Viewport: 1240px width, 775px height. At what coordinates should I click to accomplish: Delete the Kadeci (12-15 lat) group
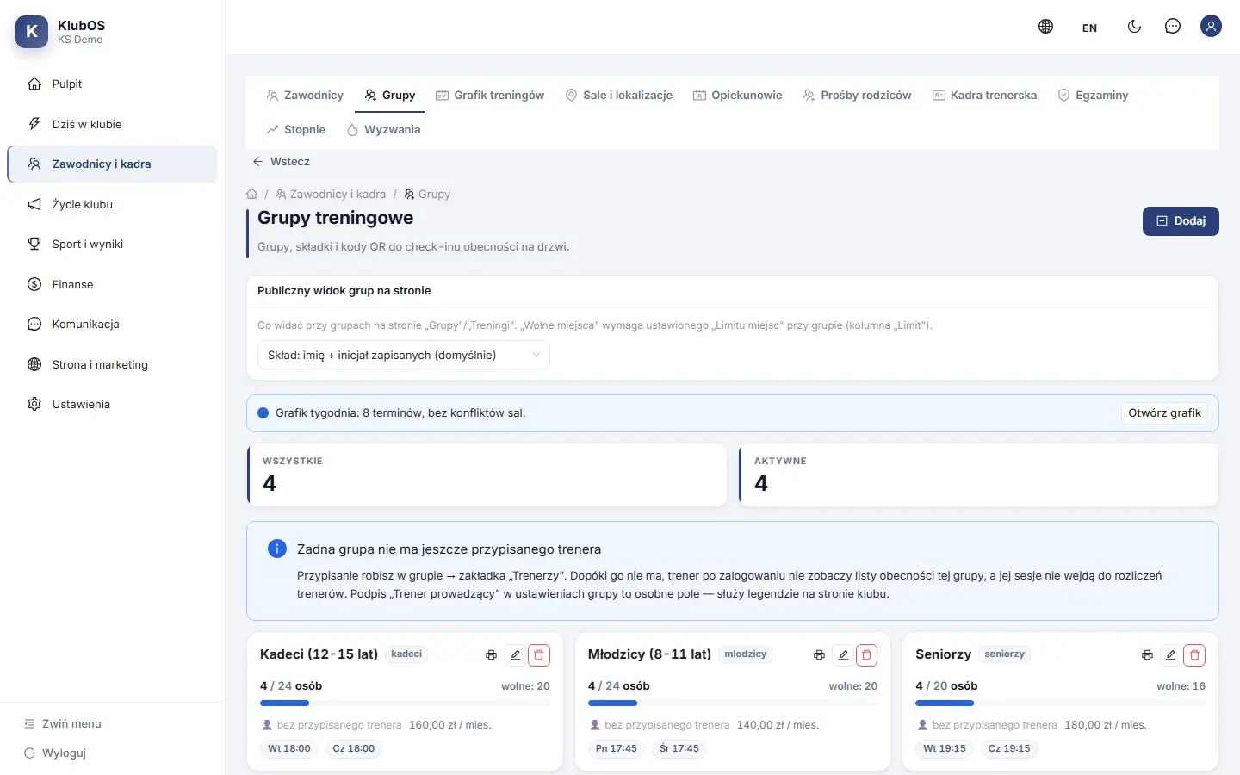[x=539, y=655]
